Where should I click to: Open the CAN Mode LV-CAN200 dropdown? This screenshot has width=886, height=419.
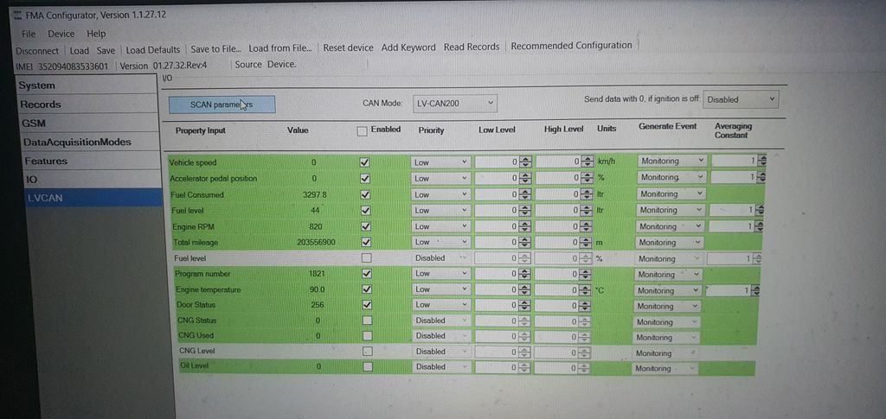pyautogui.click(x=455, y=103)
